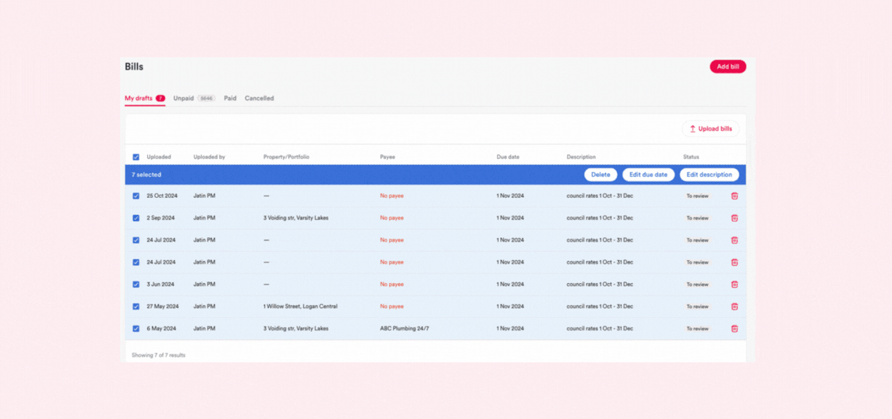Click To review status in 25 Oct 2024 row
The image size is (892, 419).
point(697,196)
